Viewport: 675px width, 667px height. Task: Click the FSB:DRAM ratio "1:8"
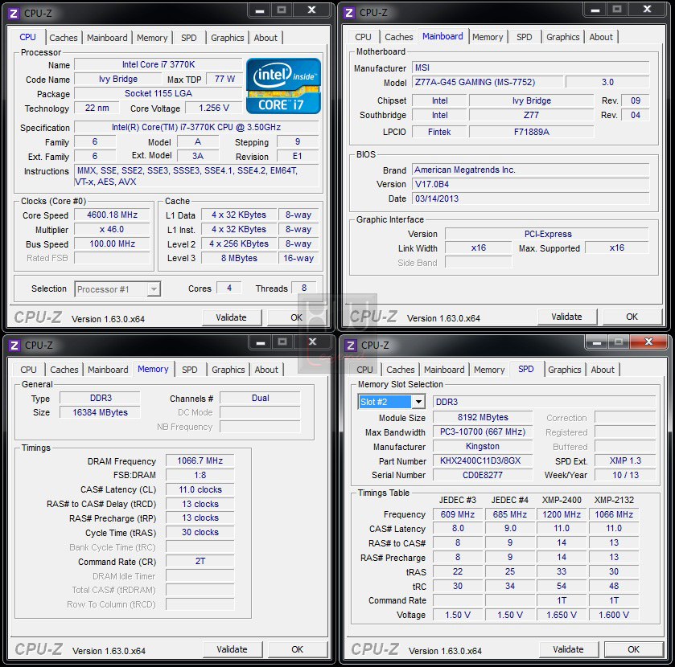tap(200, 475)
